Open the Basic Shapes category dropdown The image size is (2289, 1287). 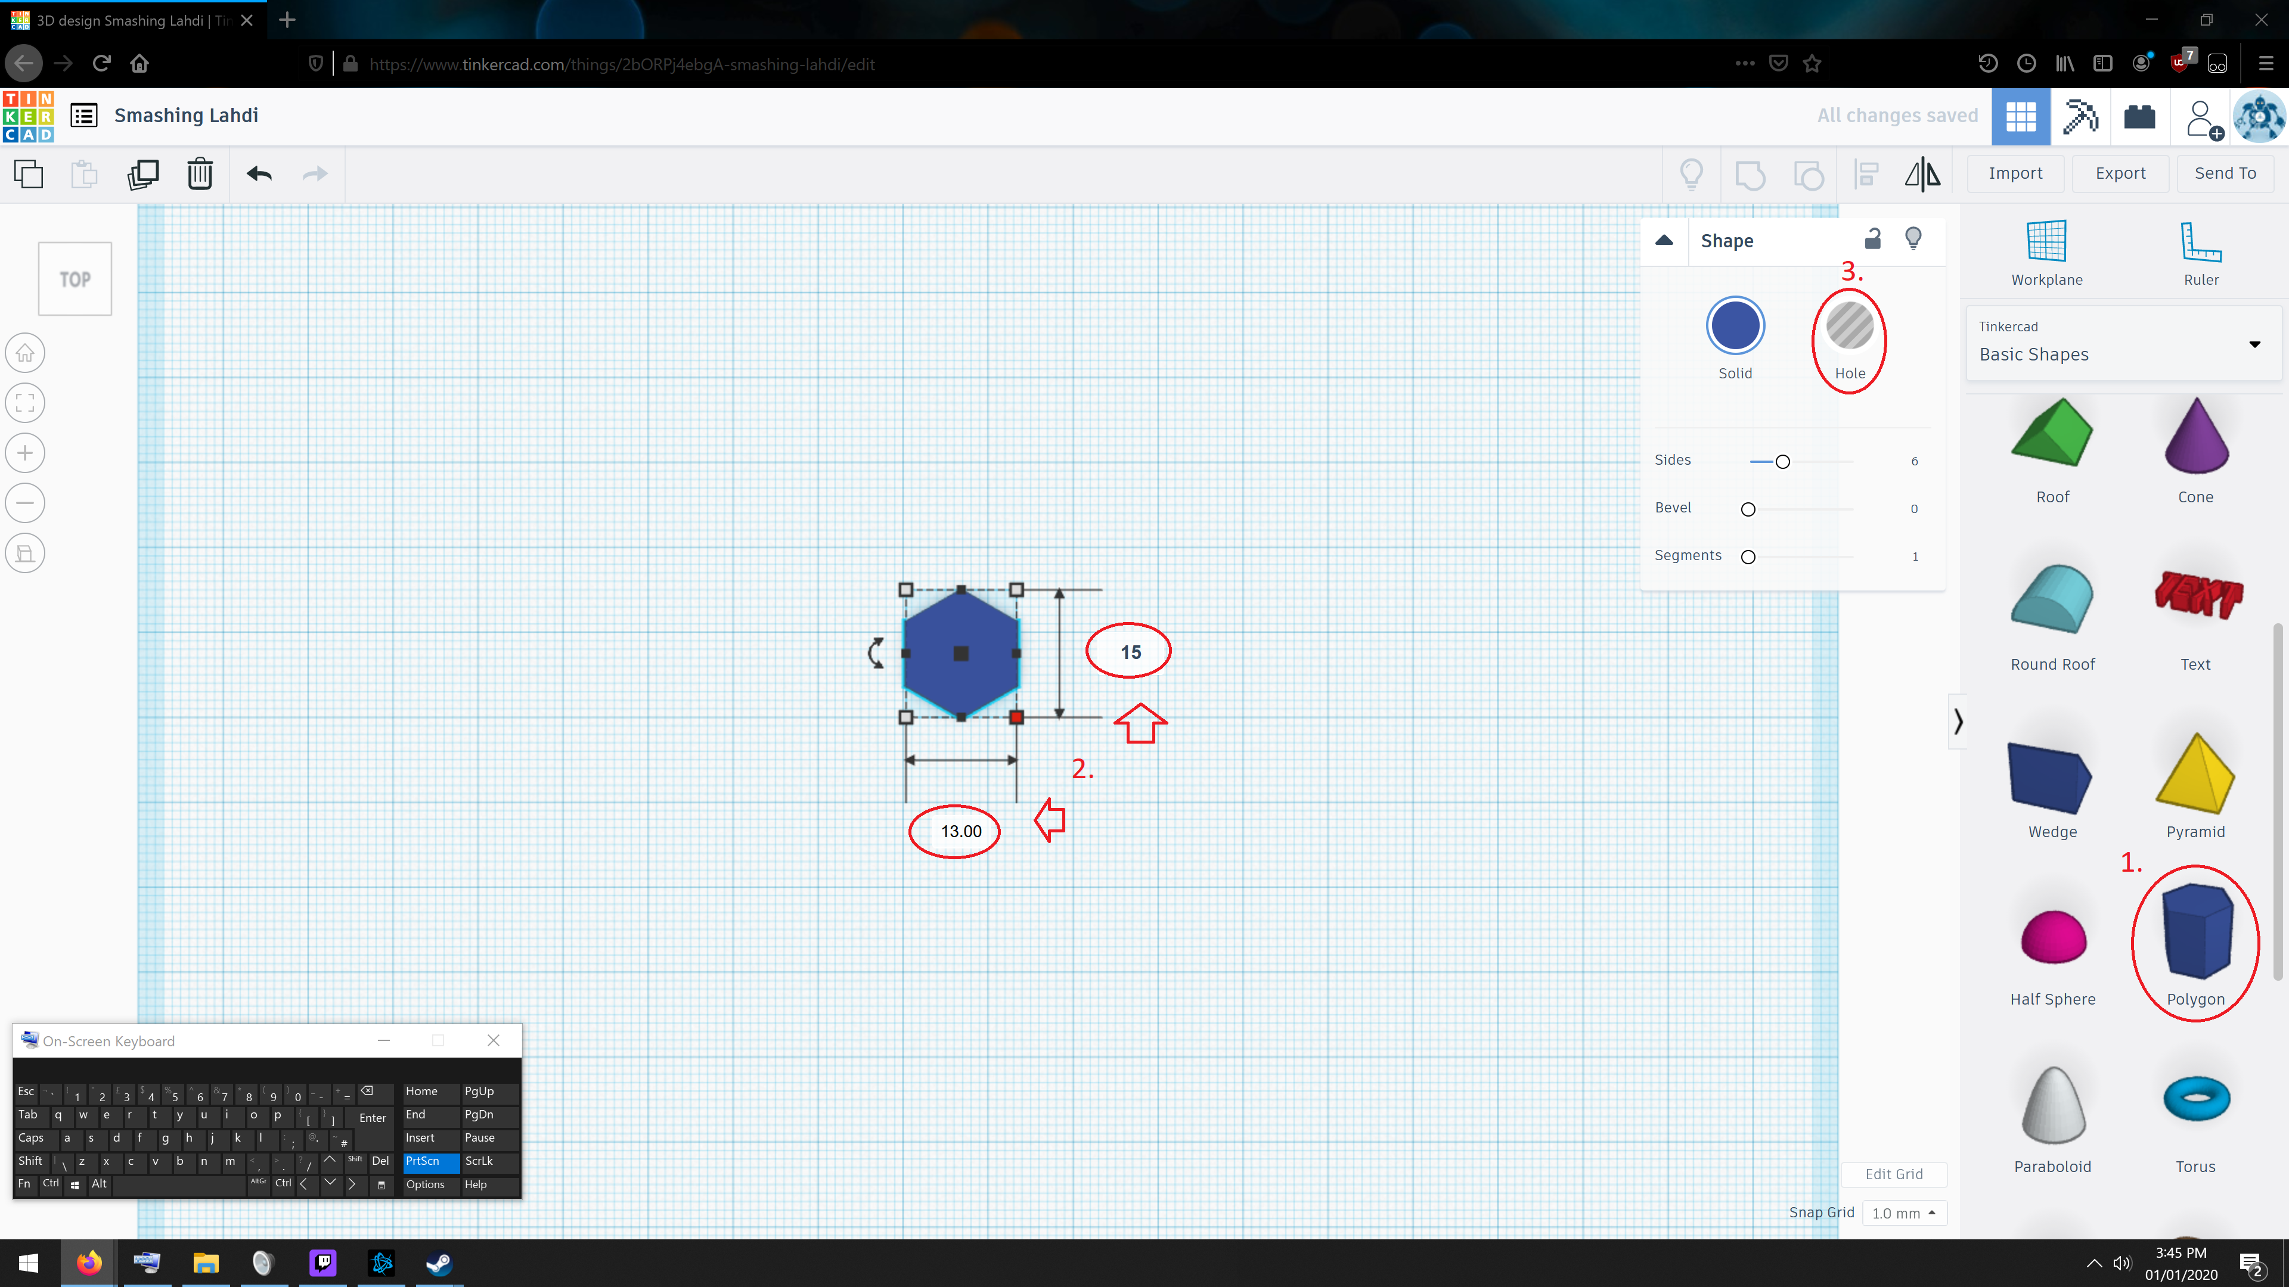tap(2253, 344)
